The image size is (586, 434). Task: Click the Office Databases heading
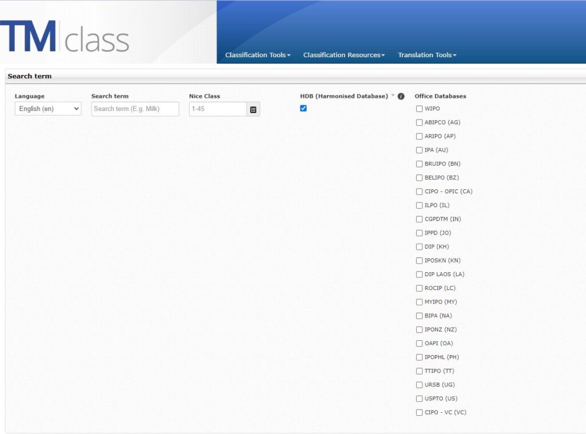pyautogui.click(x=440, y=96)
